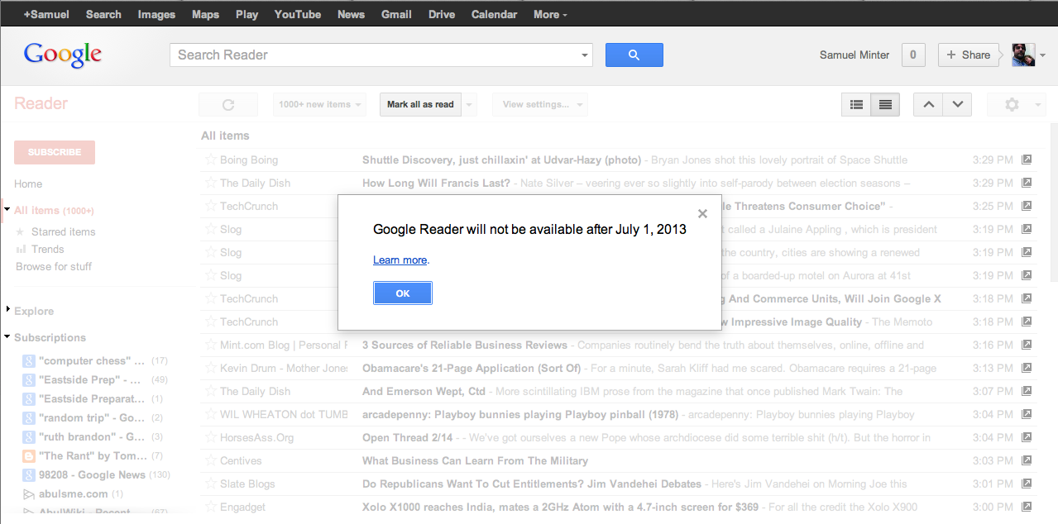Click the refresh icon in Reader toolbar
Viewport: 1058px width, 524px height.
[x=228, y=105]
